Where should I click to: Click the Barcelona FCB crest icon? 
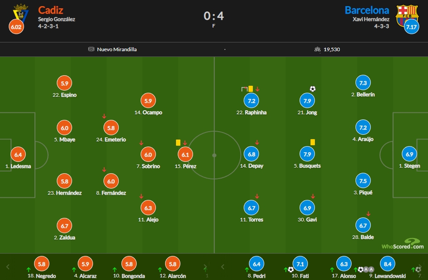coord(407,15)
